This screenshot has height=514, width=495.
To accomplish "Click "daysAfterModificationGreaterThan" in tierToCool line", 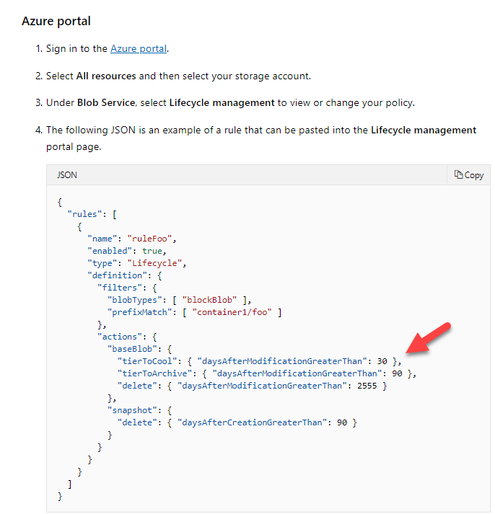I will (x=282, y=362).
